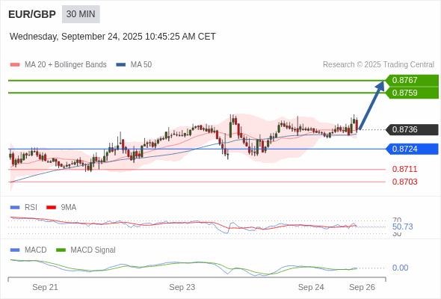Click the blue 0.8724 pivot tag
441x299 pixels.
[x=412, y=149]
